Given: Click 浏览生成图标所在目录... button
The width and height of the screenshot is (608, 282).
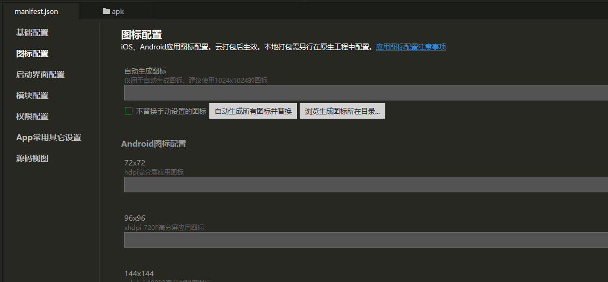Looking at the screenshot, I should [342, 111].
